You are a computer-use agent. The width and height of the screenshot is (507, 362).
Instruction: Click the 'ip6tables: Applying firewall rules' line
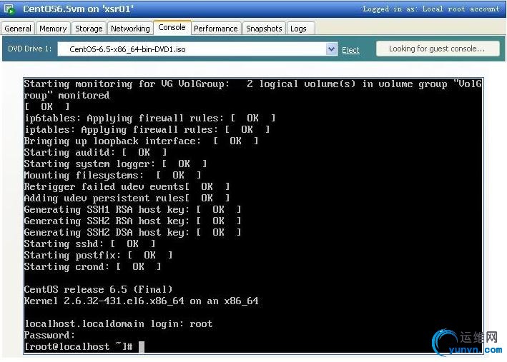(x=149, y=118)
